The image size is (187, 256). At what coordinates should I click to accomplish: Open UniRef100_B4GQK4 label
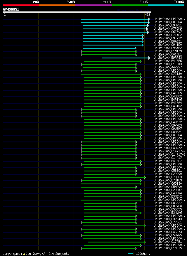tap(168, 193)
